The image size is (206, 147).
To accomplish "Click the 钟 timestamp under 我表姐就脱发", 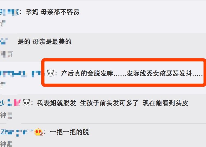I will tap(6, 115).
